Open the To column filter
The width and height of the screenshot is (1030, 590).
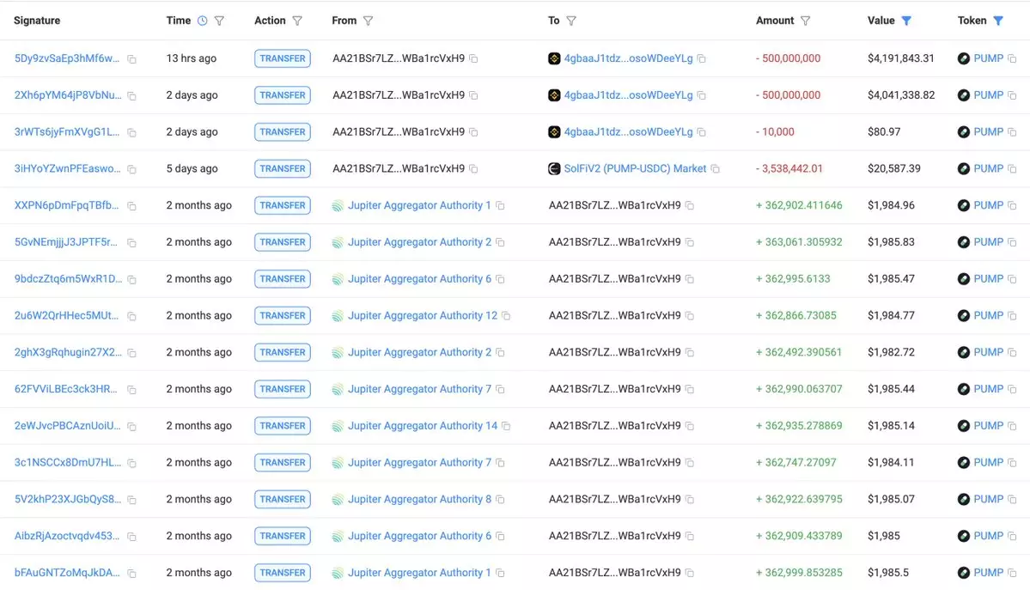pyautogui.click(x=571, y=21)
